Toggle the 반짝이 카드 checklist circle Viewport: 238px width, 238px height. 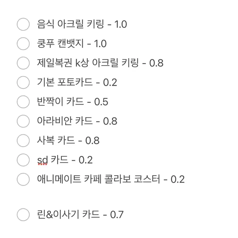tap(23, 102)
